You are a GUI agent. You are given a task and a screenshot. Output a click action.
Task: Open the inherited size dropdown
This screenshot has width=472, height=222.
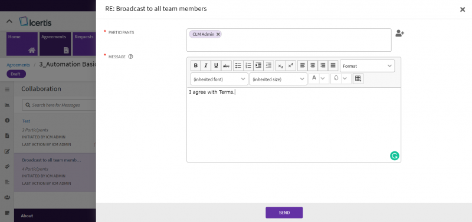point(278,79)
